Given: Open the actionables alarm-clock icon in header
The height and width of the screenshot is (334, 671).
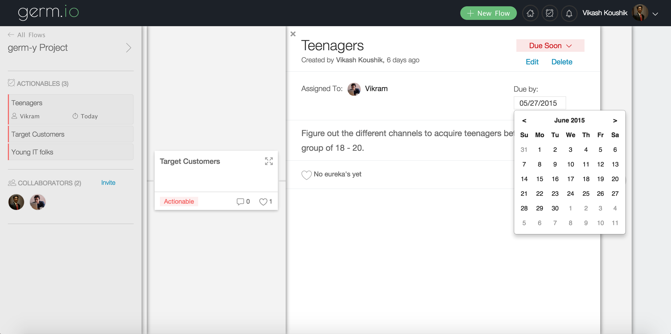Looking at the screenshot, I should [x=550, y=13].
